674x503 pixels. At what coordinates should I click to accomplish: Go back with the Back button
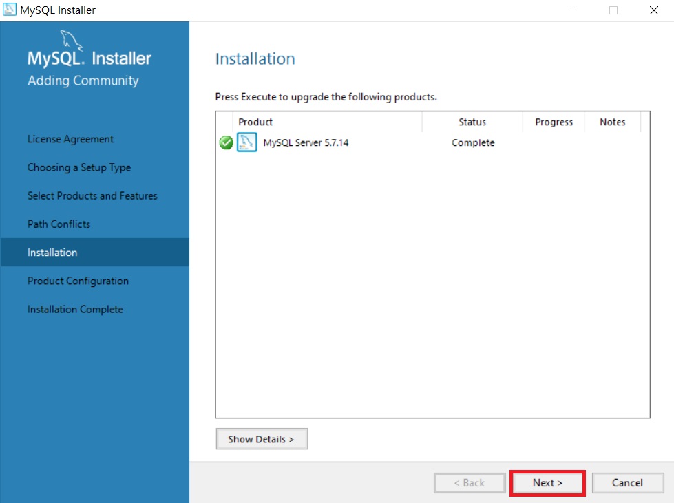[470, 483]
